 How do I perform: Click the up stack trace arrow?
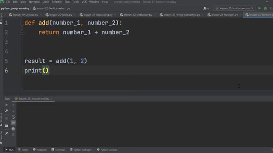click(13, 105)
